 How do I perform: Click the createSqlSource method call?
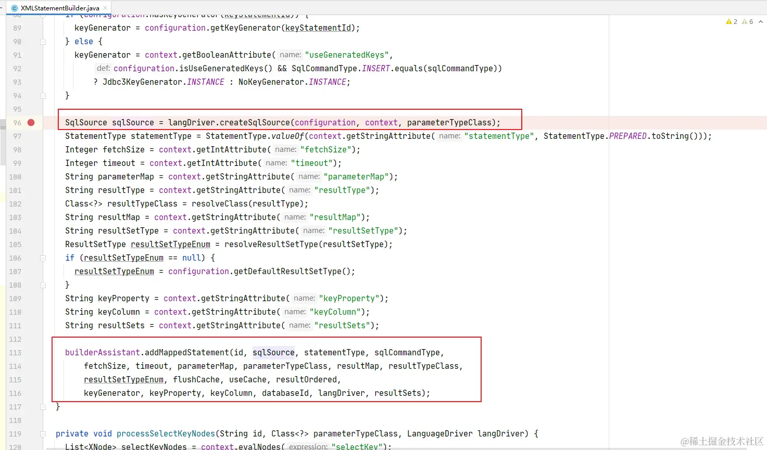point(255,123)
